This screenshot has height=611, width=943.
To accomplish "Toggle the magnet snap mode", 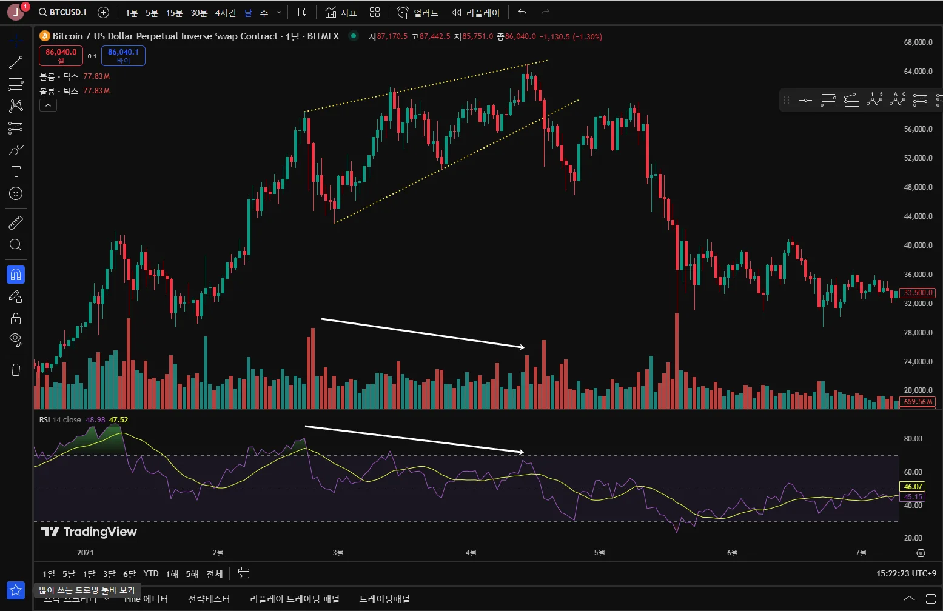I will [x=16, y=275].
